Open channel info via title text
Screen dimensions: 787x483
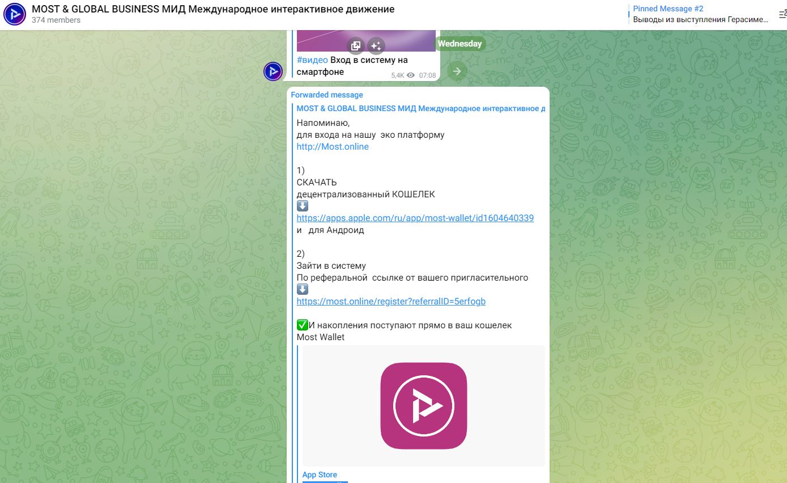pos(213,9)
